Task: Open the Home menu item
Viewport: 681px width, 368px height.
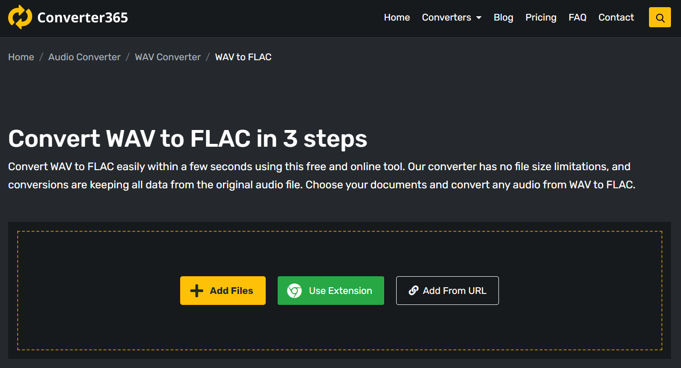Action: (397, 18)
